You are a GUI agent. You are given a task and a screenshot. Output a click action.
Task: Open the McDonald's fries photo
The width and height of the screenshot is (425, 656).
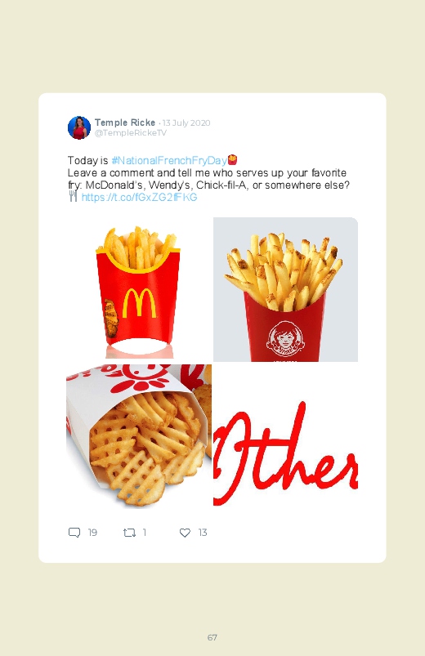point(139,289)
